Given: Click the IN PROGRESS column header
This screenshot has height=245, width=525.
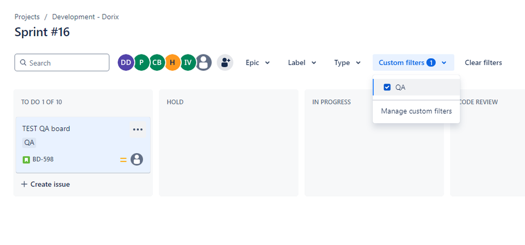Looking at the screenshot, I should tap(332, 102).
